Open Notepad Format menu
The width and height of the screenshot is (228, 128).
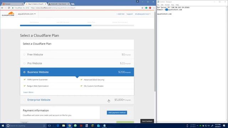click(x=167, y=5)
